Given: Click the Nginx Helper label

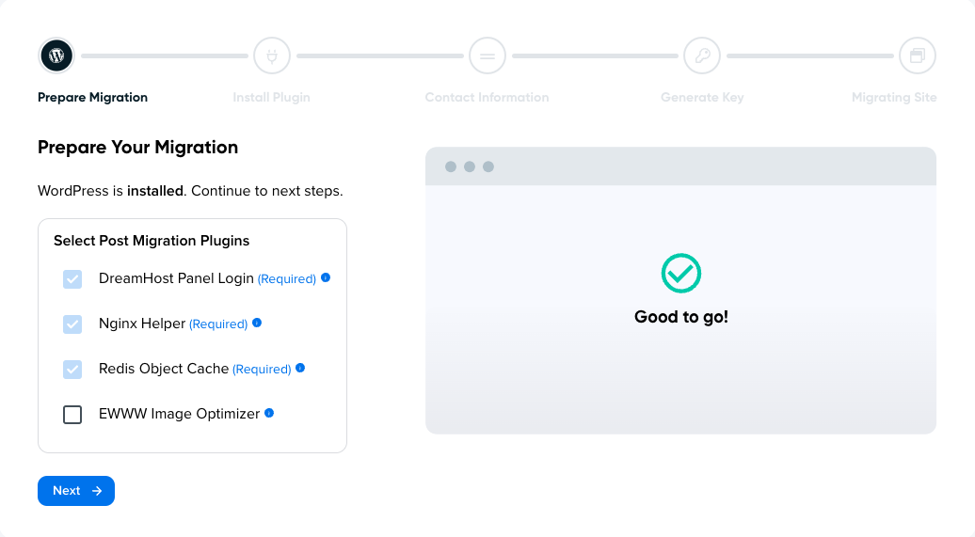Looking at the screenshot, I should click(142, 324).
